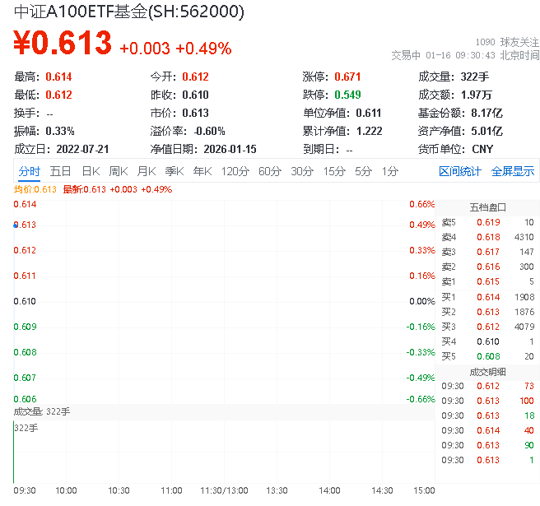Select the 买1 bid row at 0.614
This screenshot has width=540, height=506.
tap(487, 296)
